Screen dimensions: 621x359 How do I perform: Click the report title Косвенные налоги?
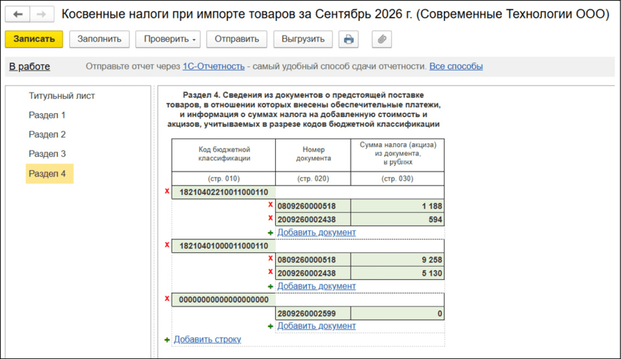[x=335, y=14]
